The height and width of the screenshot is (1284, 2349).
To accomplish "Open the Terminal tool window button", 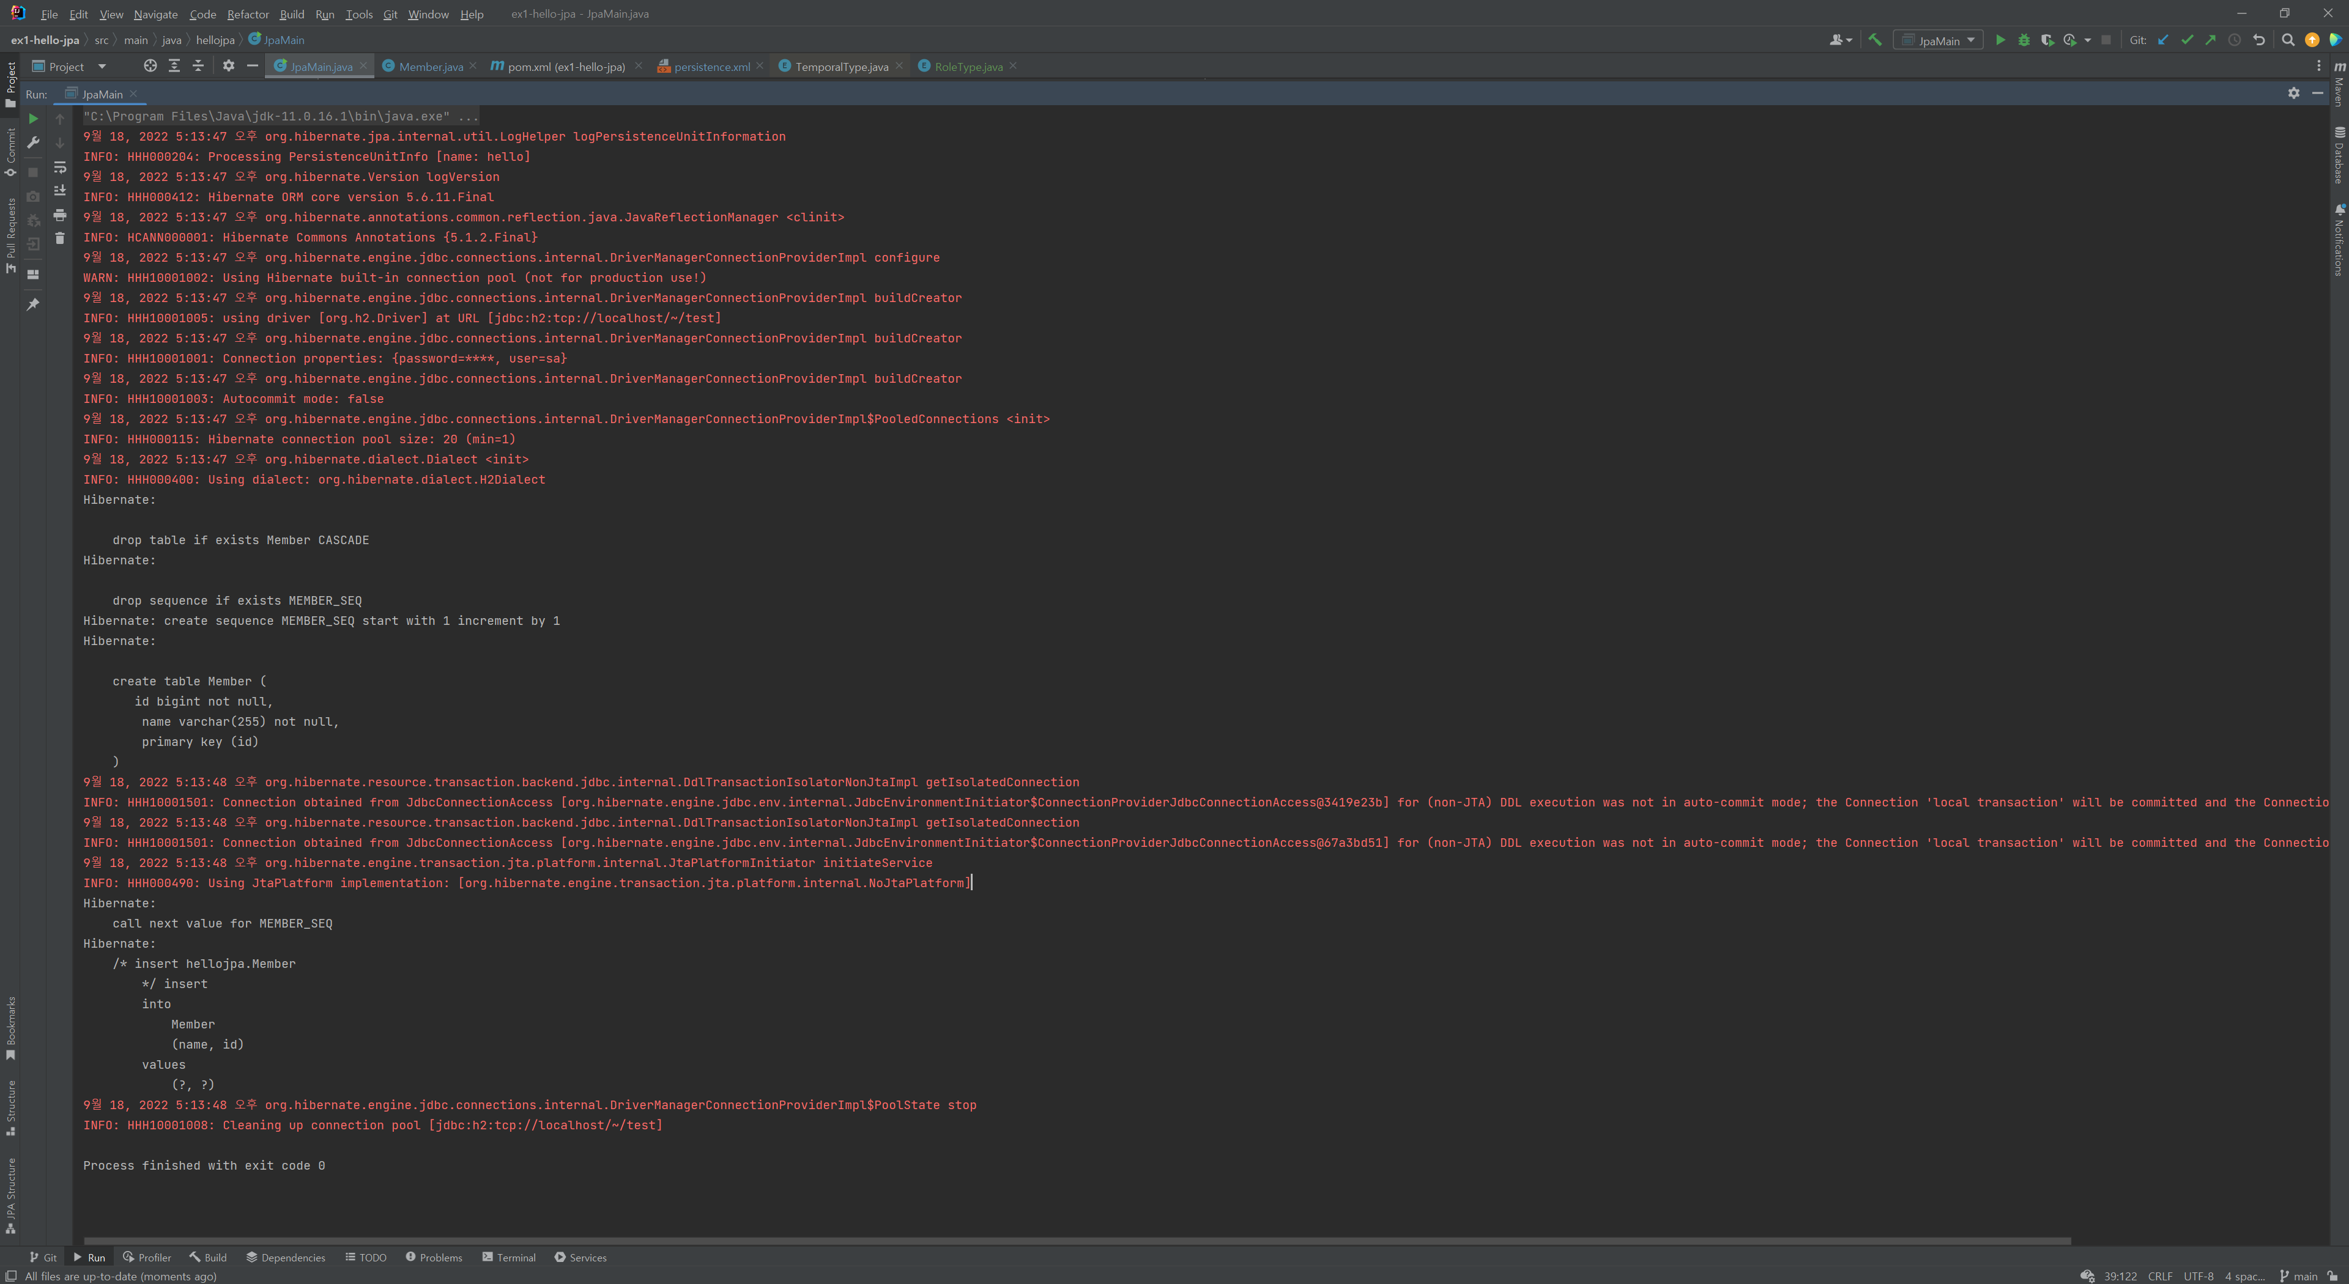I will [x=509, y=1258].
